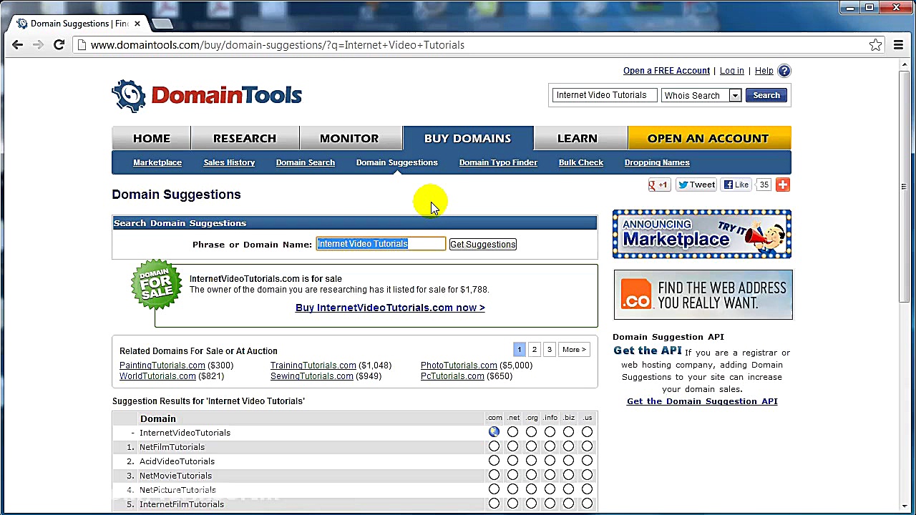This screenshot has width=916, height=515.
Task: Click the Tweet button
Action: (x=696, y=185)
